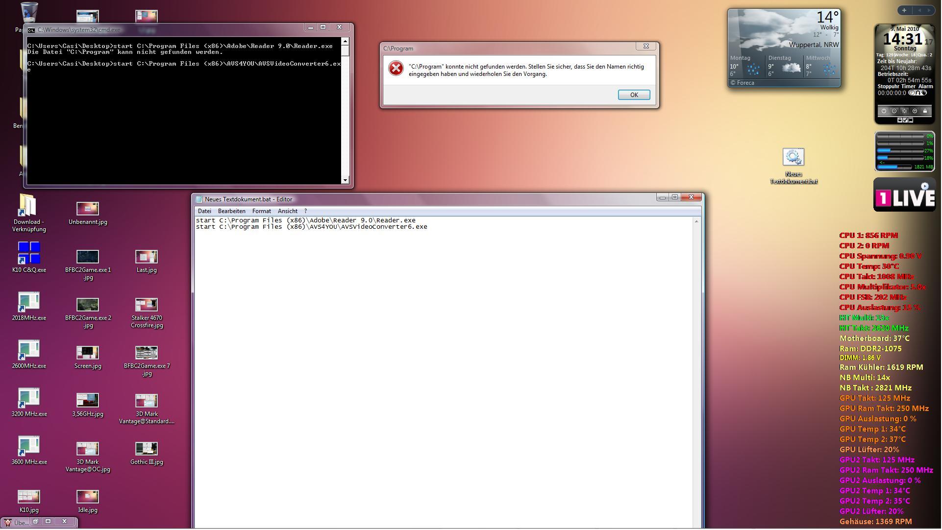
Task: Toggle the checkmark box in clock gadget
Action: 905,120
